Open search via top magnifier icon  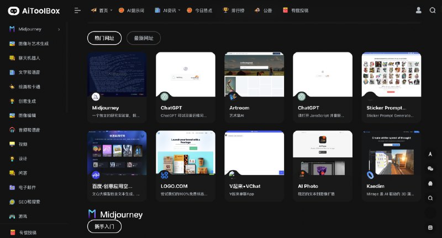433,10
